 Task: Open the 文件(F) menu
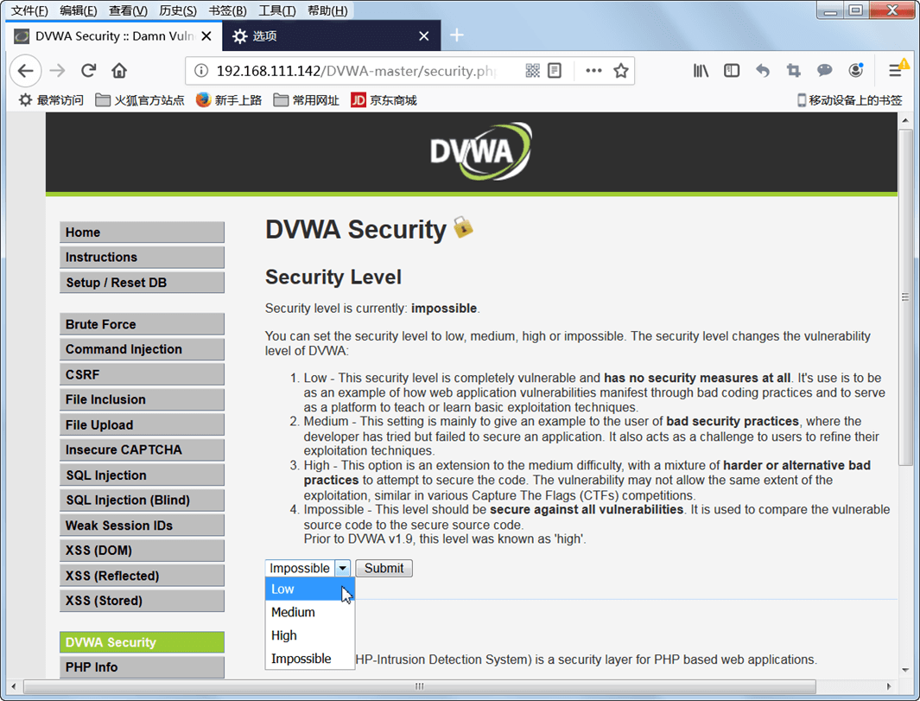click(x=29, y=10)
